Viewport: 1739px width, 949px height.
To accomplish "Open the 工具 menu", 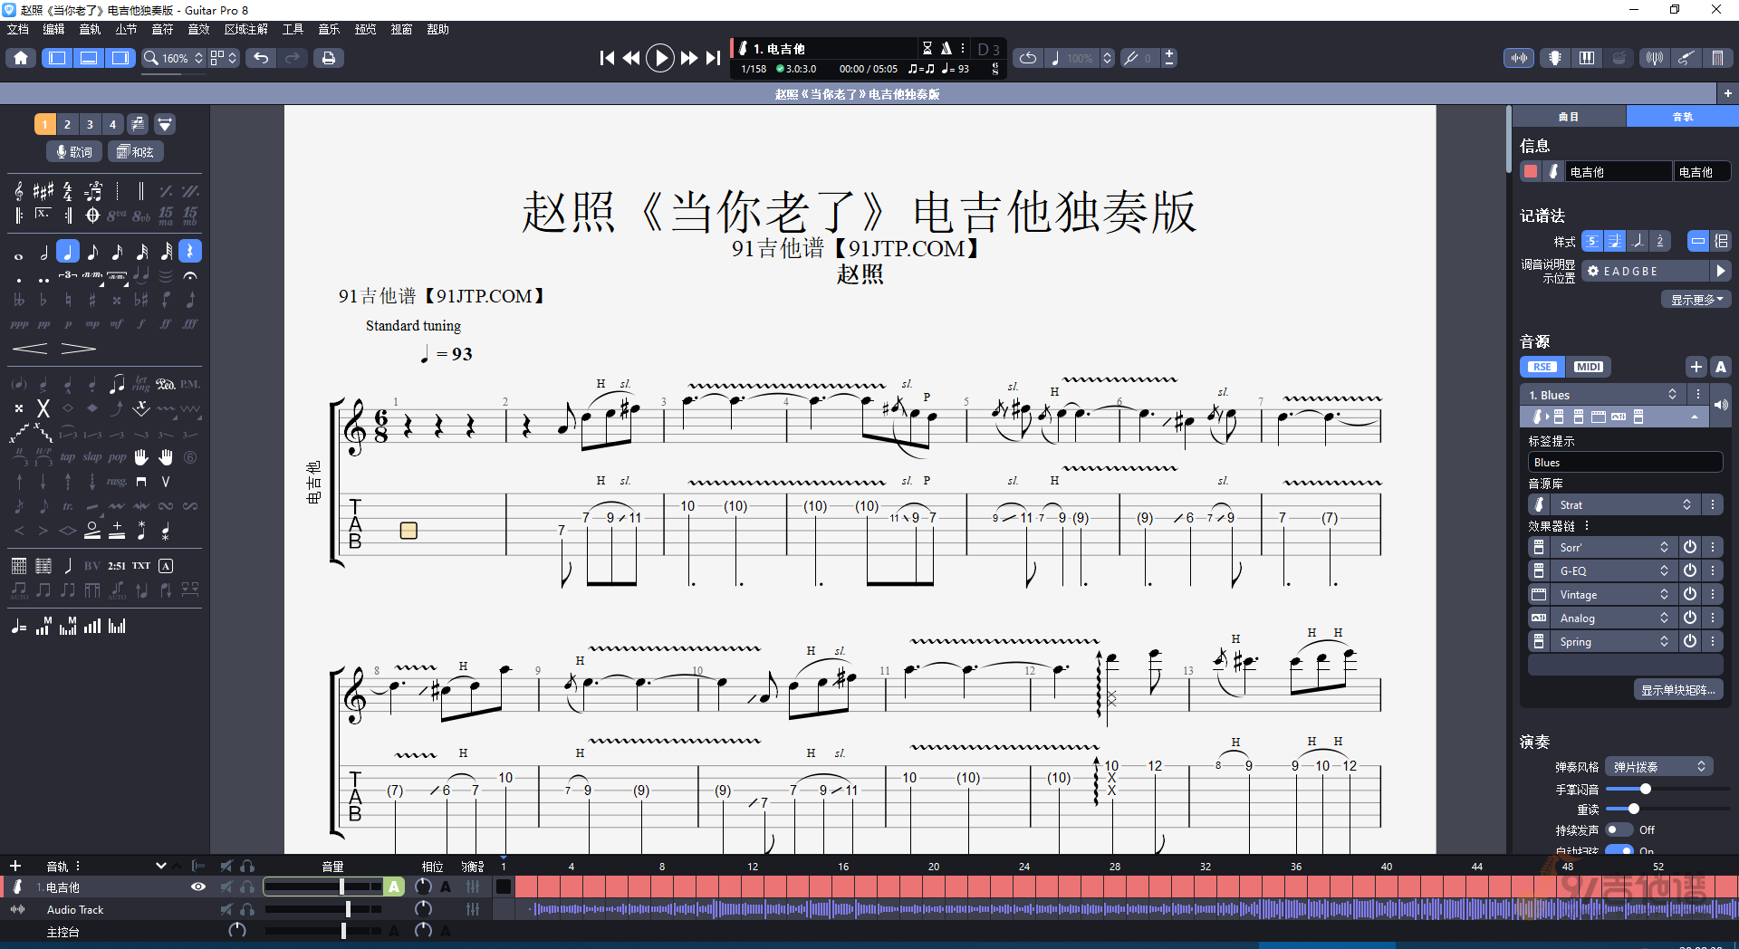I will coord(293,29).
